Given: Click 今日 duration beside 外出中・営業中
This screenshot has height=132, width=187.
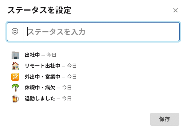Looking at the screenshot, I should point(72,77).
